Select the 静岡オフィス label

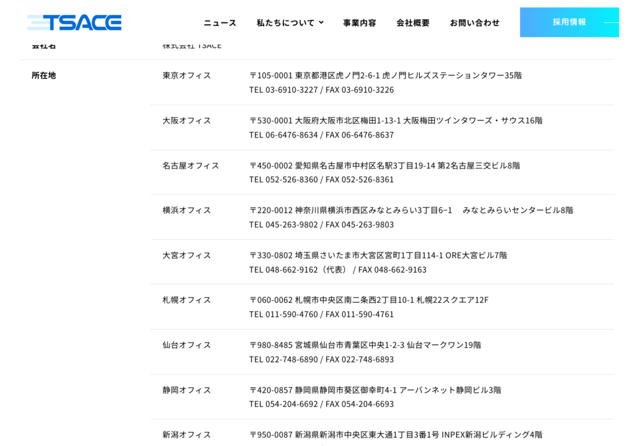click(187, 390)
